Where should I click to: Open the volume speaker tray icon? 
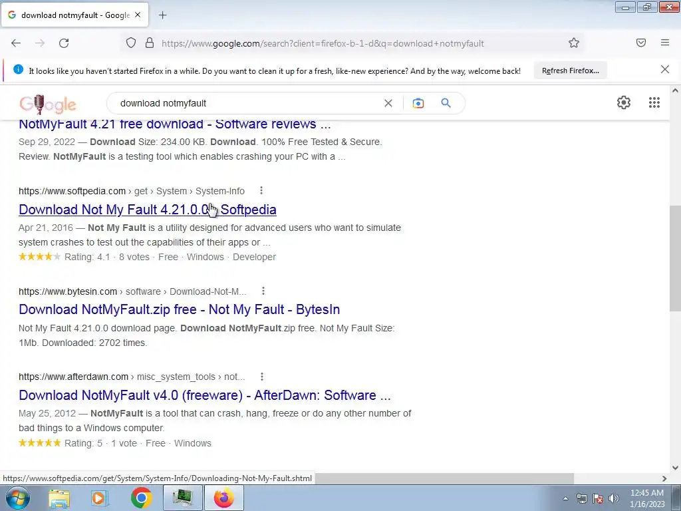[x=613, y=498]
